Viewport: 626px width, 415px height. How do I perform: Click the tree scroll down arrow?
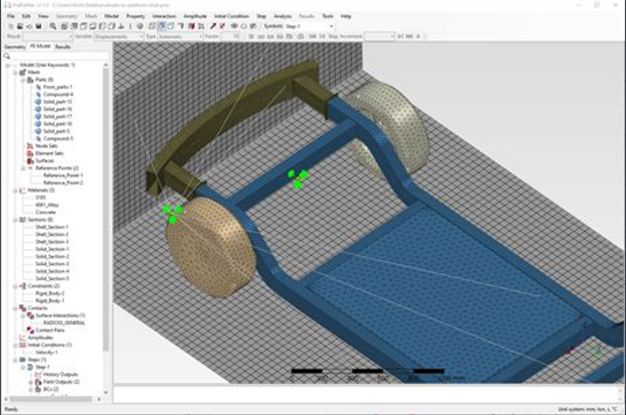(x=106, y=393)
